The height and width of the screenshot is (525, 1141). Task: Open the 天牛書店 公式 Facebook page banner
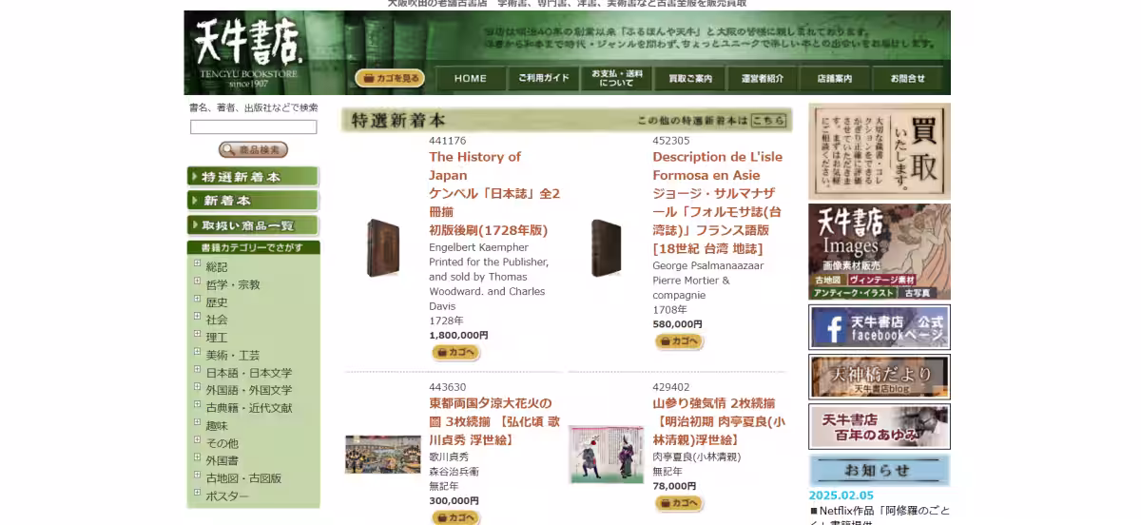pos(879,327)
